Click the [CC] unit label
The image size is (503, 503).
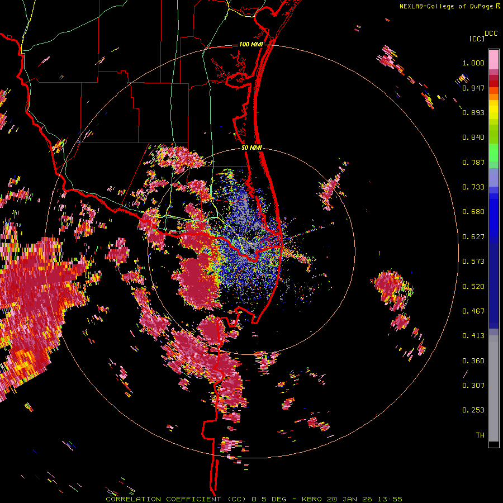pyautogui.click(x=477, y=39)
